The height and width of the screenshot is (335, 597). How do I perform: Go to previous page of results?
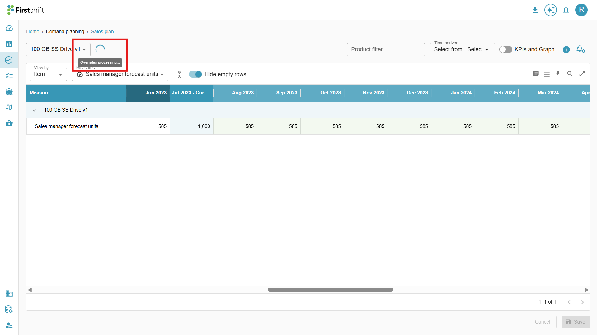coord(569,302)
